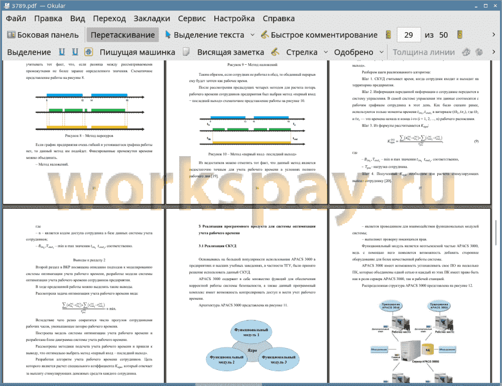Select first underline annotation icon
The image size is (502, 386).
pos(62,52)
